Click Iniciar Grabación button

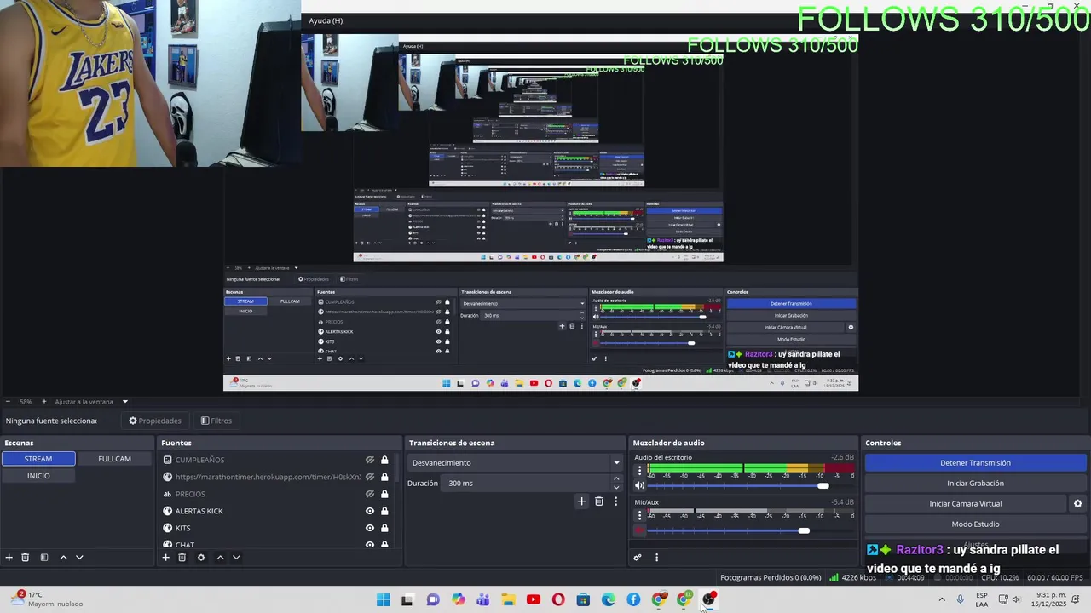pyautogui.click(x=975, y=484)
